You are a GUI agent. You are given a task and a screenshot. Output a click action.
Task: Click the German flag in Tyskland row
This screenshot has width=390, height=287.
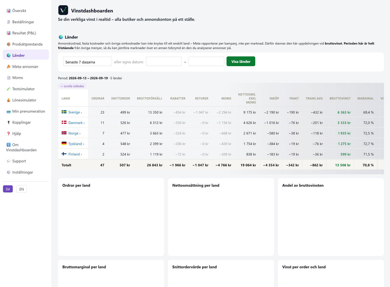coord(64,144)
